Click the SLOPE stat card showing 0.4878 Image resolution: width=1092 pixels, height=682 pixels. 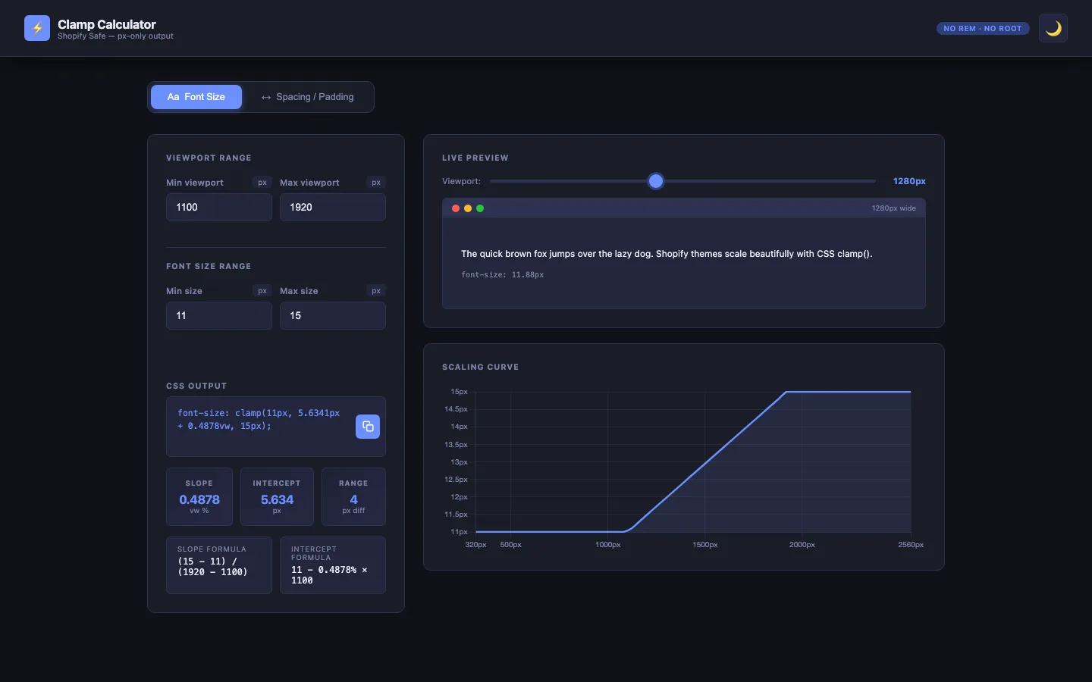click(199, 497)
